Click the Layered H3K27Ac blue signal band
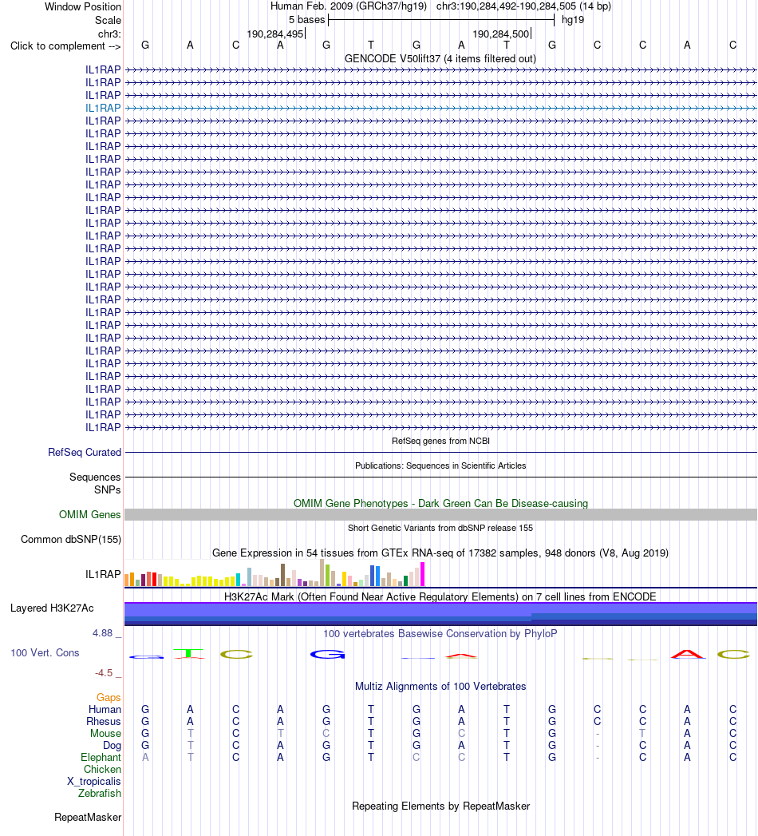The width and height of the screenshot is (758, 836). (440, 614)
